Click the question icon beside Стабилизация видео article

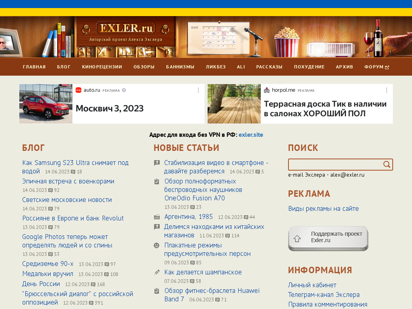tap(157, 163)
